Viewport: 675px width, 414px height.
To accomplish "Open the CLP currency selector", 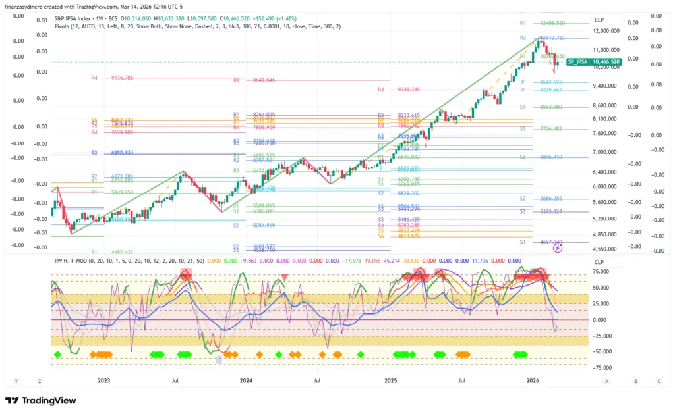I will (598, 20).
